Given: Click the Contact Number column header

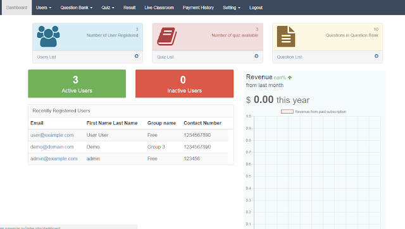Looking at the screenshot, I should point(202,123).
